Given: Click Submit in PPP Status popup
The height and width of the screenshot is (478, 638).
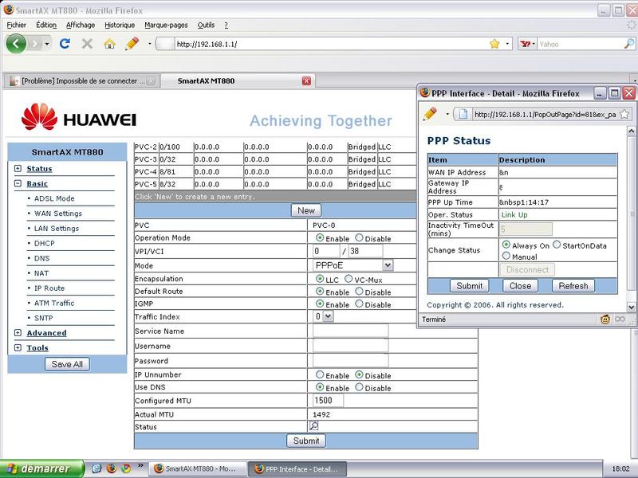Looking at the screenshot, I should click(x=469, y=286).
